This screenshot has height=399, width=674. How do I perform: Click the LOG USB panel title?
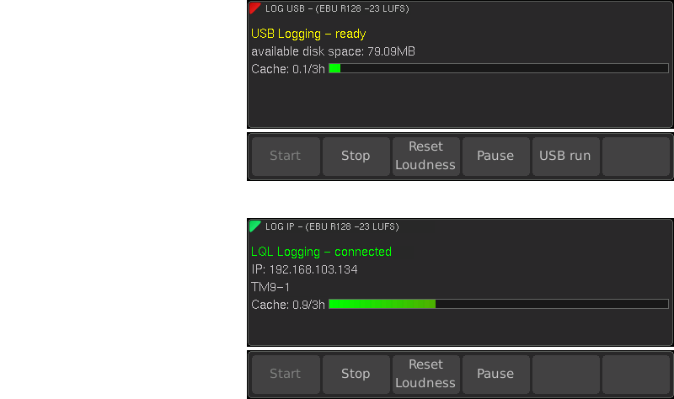point(337,8)
